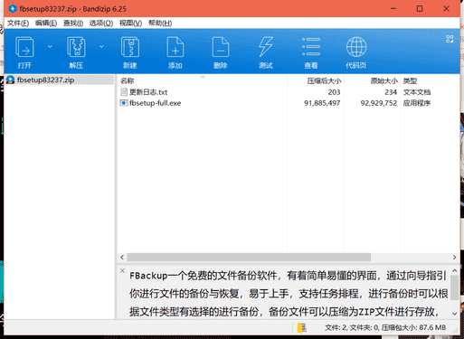Select fbsetup83237.zip in the tree pane
Viewport: 464px width, 339px height.
click(45, 80)
